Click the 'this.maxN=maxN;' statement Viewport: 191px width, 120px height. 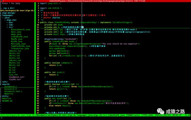(57, 49)
